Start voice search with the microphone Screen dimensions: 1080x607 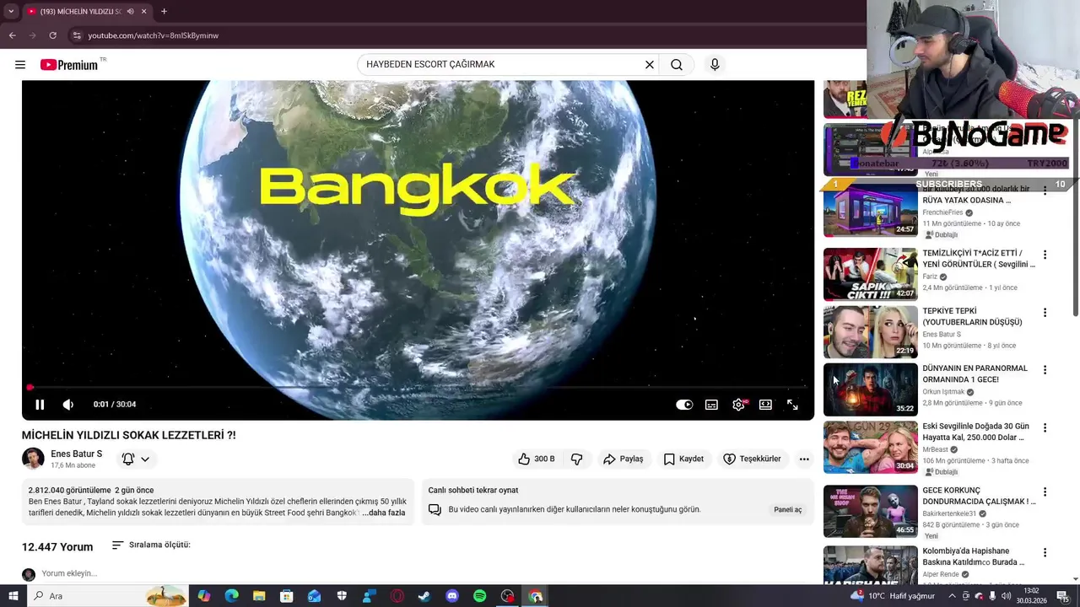(715, 65)
